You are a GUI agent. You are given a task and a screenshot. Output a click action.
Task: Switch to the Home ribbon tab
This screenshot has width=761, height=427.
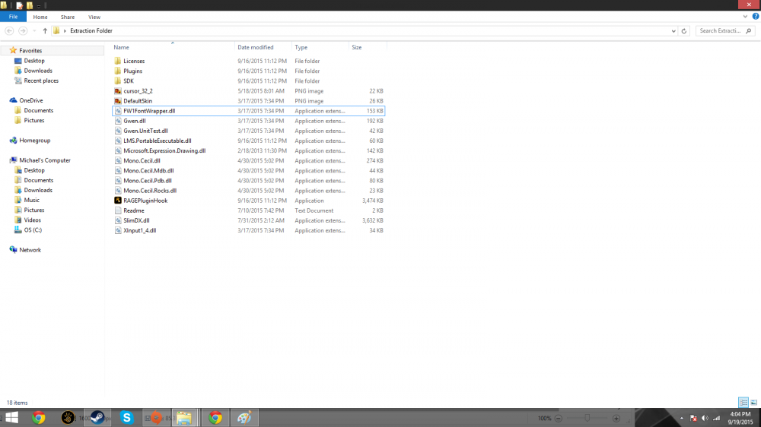40,17
